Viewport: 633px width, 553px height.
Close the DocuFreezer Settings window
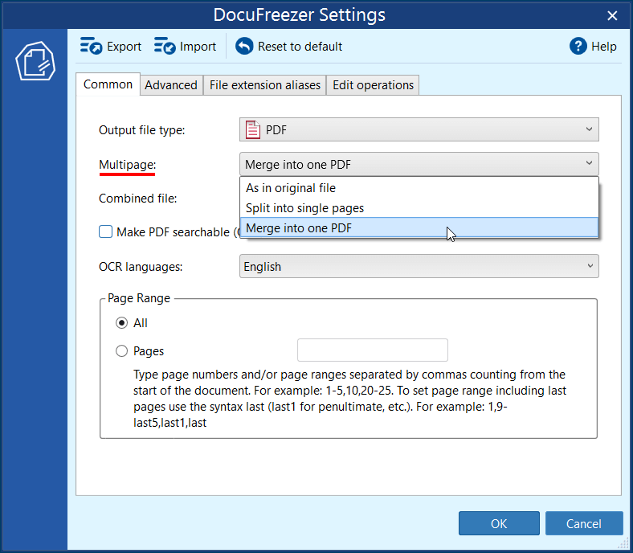click(x=613, y=15)
